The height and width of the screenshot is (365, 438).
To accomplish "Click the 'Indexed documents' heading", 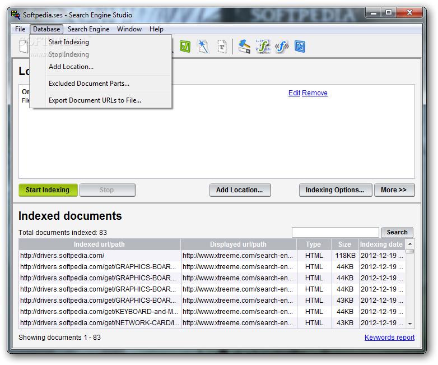I will click(x=70, y=216).
